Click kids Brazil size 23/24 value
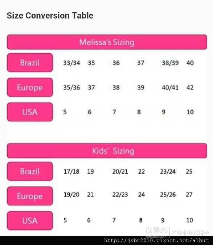The width and height of the screenshot is (213, 245). tap(168, 171)
